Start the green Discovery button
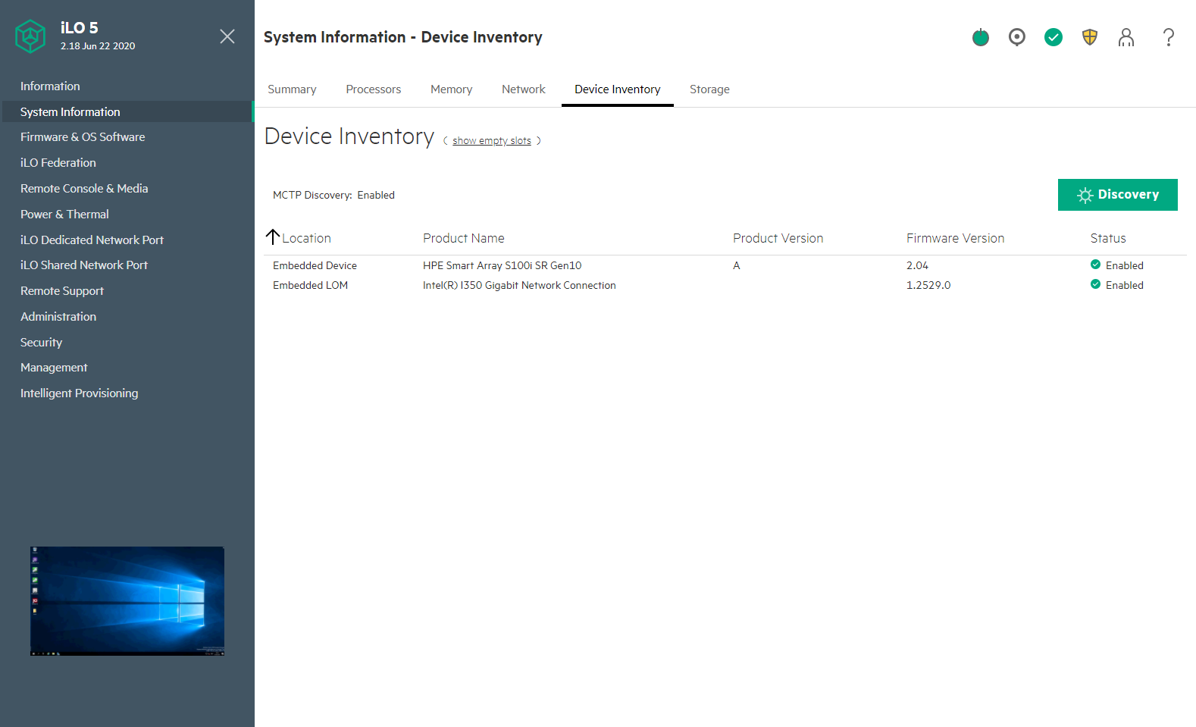The width and height of the screenshot is (1196, 727). [1118, 195]
